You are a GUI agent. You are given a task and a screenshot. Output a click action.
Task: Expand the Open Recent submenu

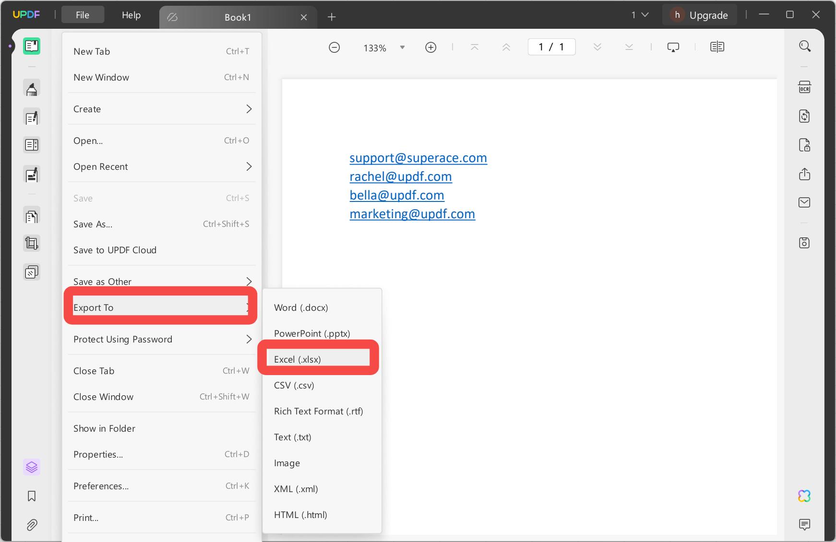pos(162,166)
